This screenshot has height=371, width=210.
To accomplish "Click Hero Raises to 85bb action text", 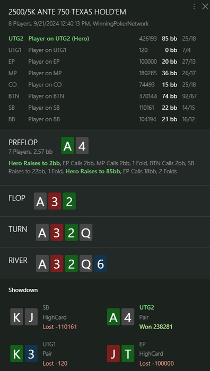I will tap(93, 171).
